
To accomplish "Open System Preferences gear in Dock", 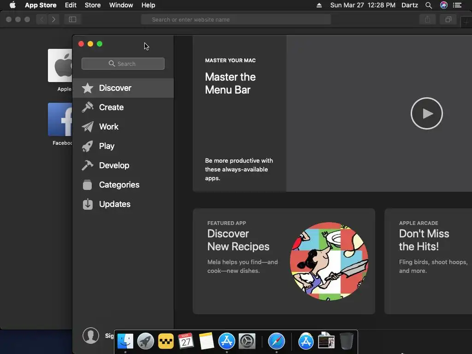I will click(247, 342).
